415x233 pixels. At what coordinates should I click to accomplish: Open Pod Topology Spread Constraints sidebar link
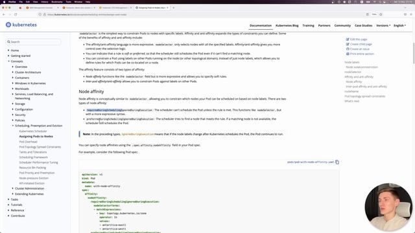tap(40, 147)
